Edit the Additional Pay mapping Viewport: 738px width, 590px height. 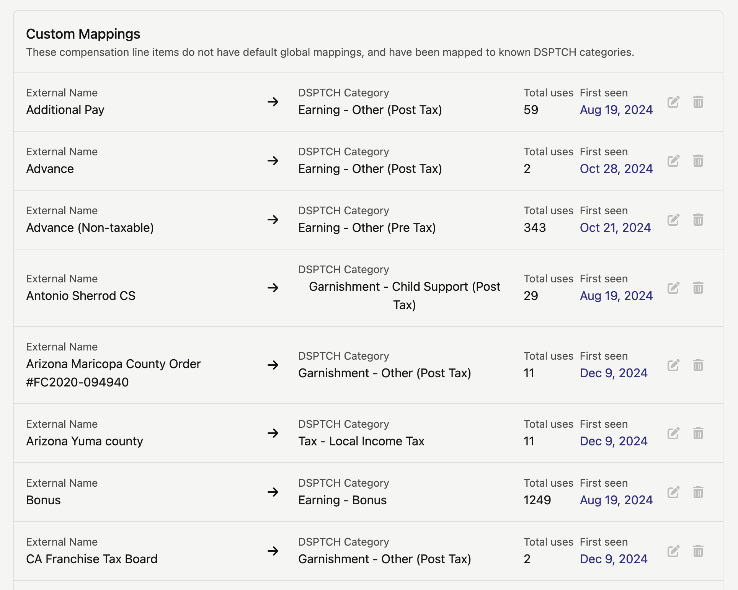click(x=673, y=102)
